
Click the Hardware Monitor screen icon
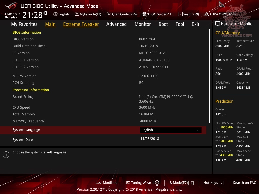pos(218,24)
